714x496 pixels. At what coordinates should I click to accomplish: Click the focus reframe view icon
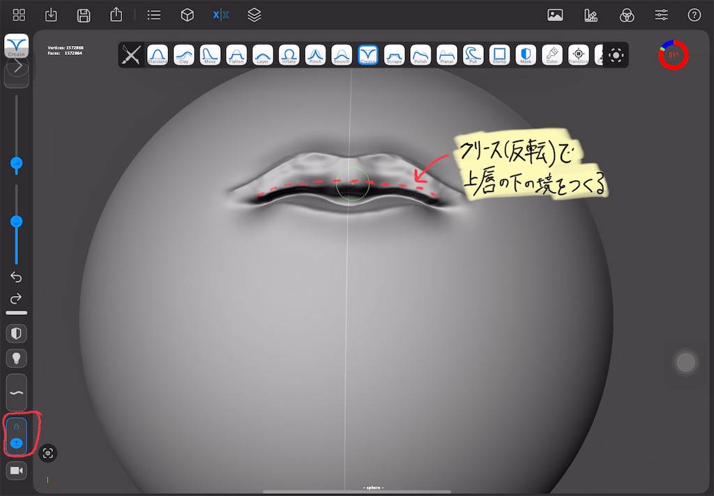click(x=48, y=454)
